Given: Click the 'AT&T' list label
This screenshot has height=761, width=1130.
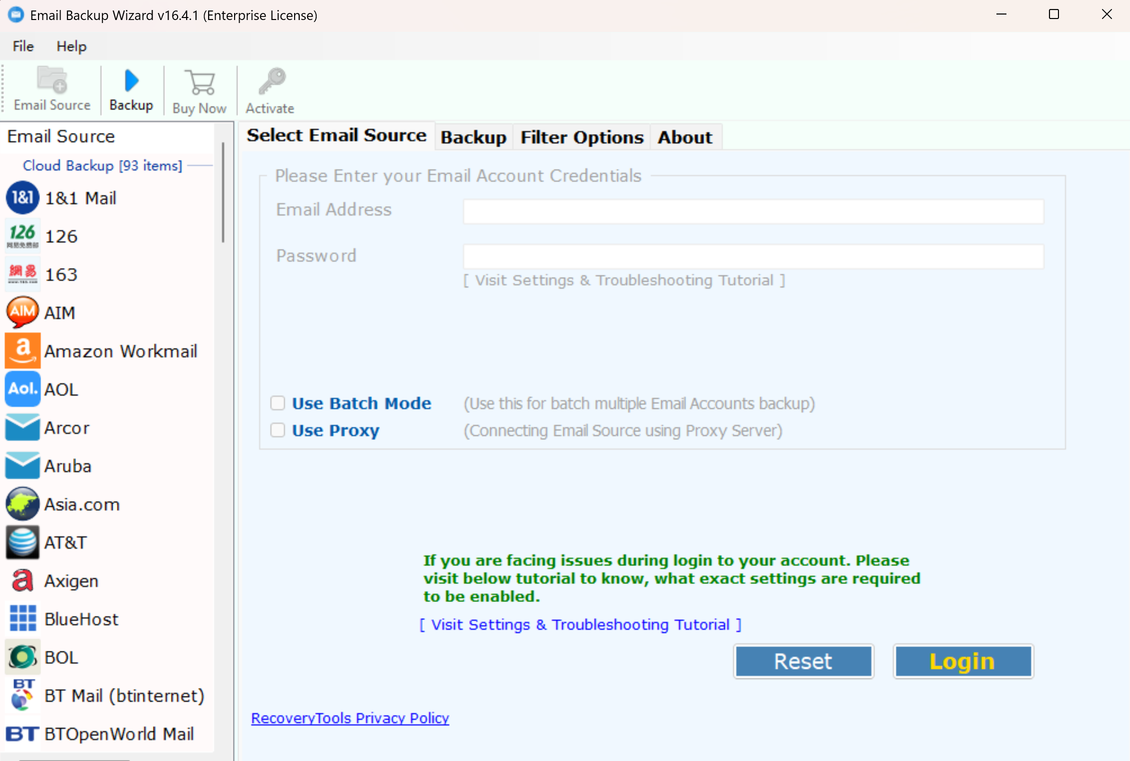Looking at the screenshot, I should (66, 542).
